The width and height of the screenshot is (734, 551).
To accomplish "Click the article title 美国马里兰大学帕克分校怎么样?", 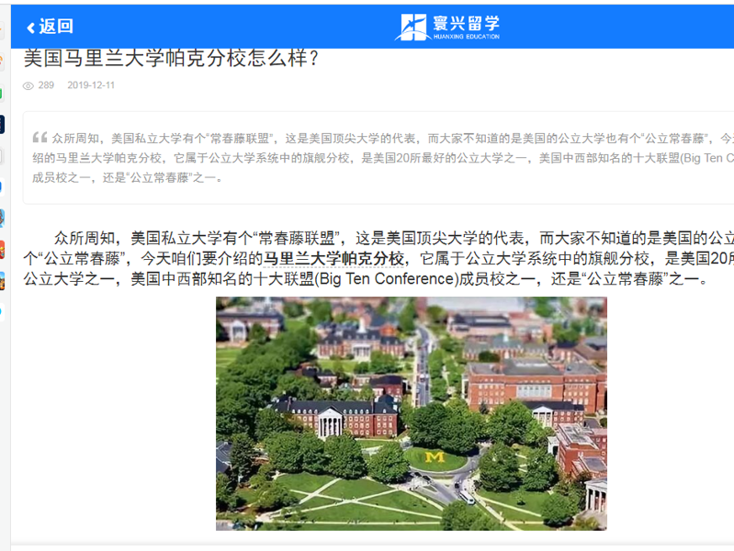I will click(172, 59).
